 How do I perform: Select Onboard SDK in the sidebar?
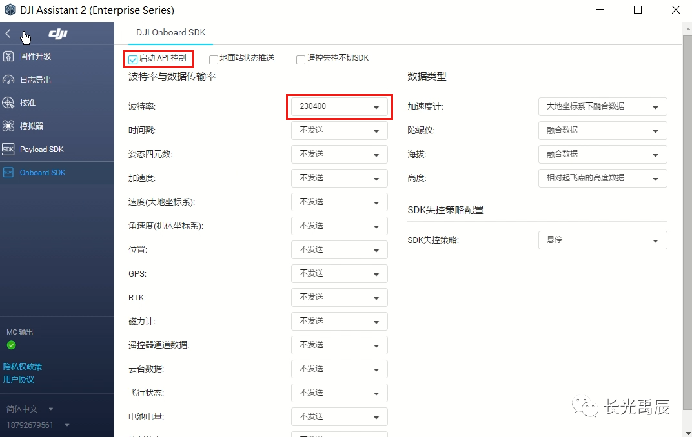43,173
